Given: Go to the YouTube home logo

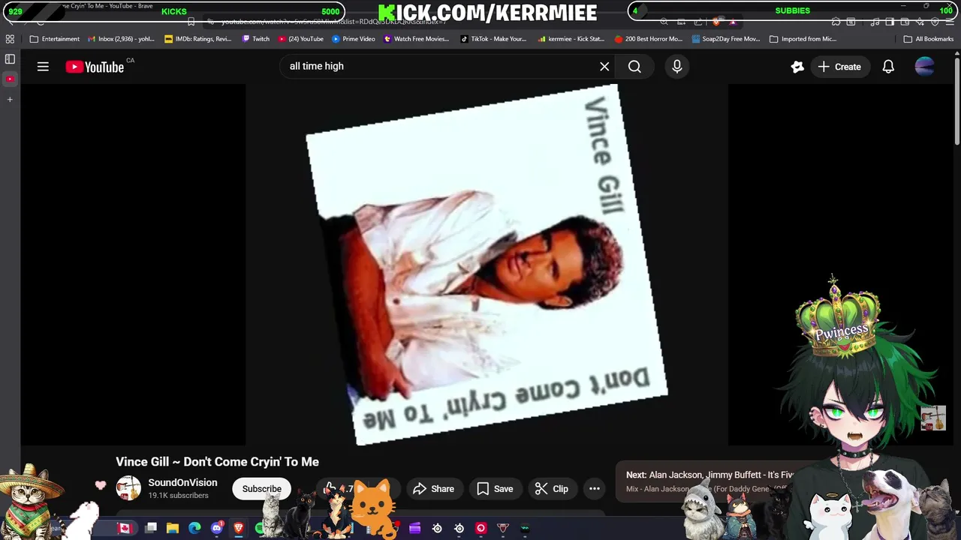Looking at the screenshot, I should [x=95, y=67].
